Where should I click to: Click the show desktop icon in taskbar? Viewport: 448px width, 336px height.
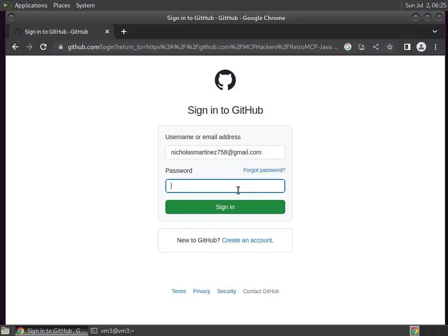point(5,331)
